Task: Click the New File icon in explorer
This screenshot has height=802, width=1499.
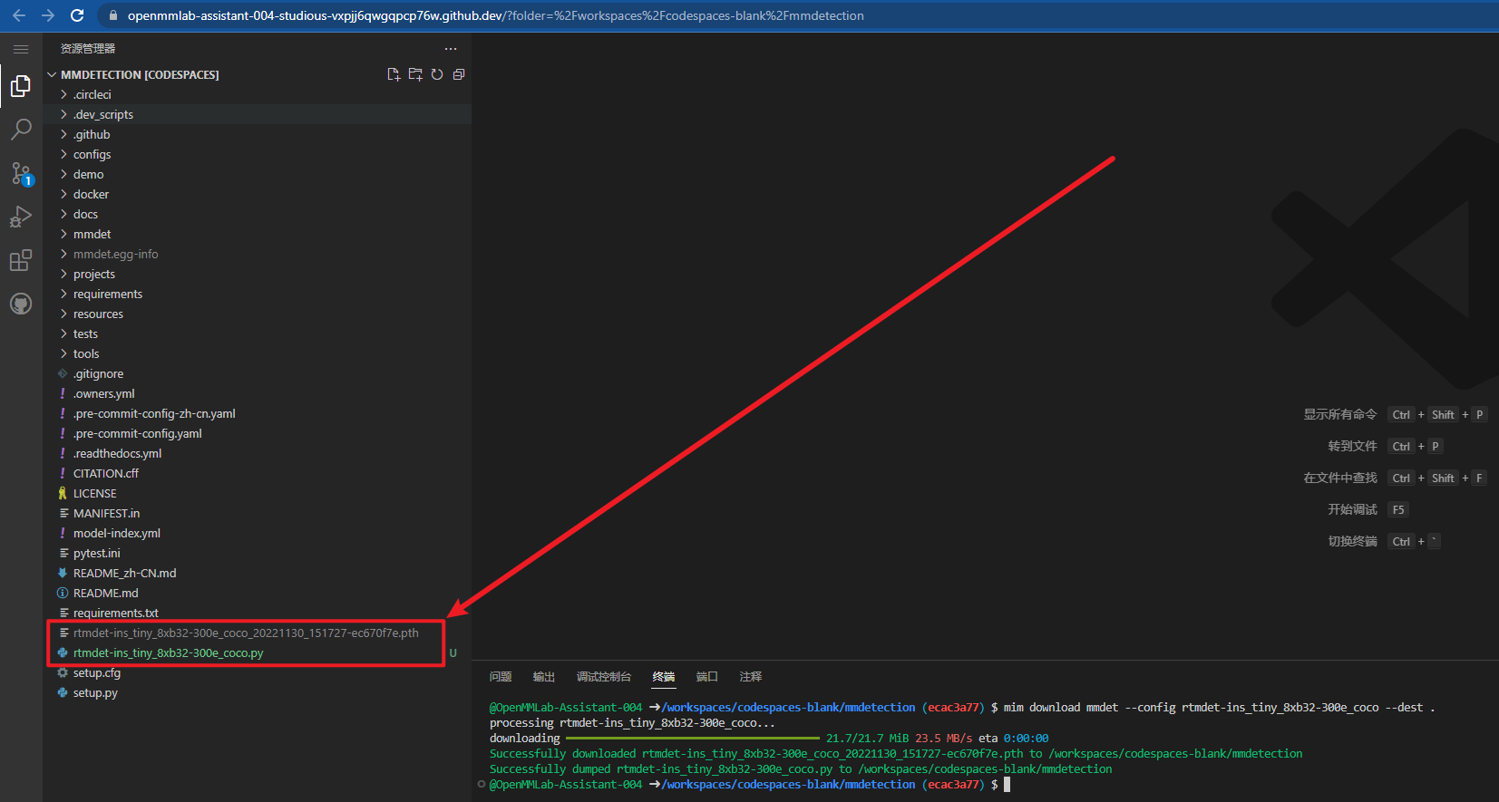Action: 394,74
